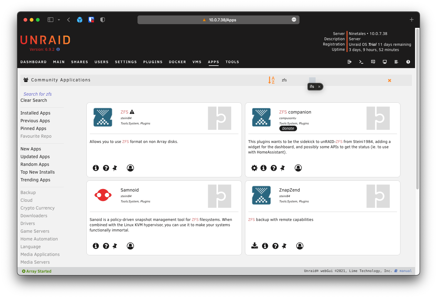
Task: Open Samnoid author profile icon
Action: [130, 246]
